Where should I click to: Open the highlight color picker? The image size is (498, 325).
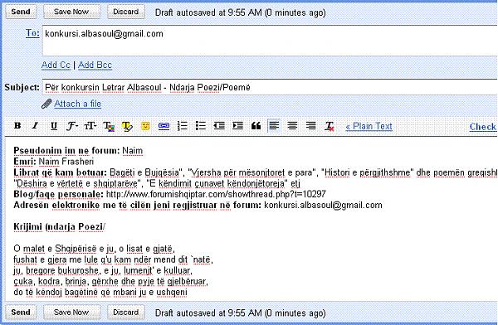tap(127, 126)
